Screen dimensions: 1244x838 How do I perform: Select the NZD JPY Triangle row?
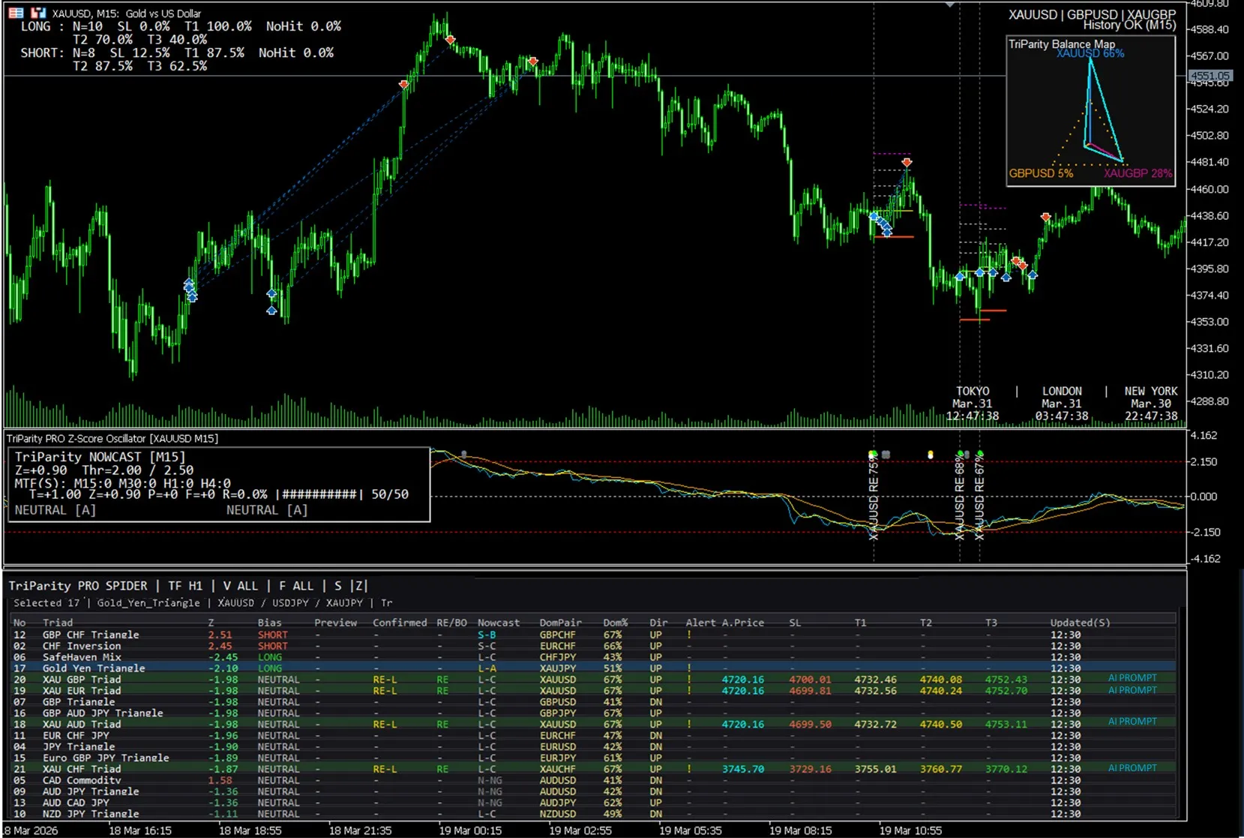(x=592, y=814)
